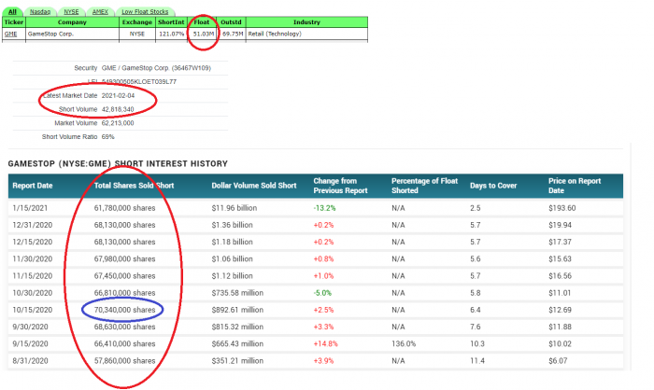Screen dimensions: 654x390
Task: Click Percentage of Float Shorted header
Action: click(424, 186)
